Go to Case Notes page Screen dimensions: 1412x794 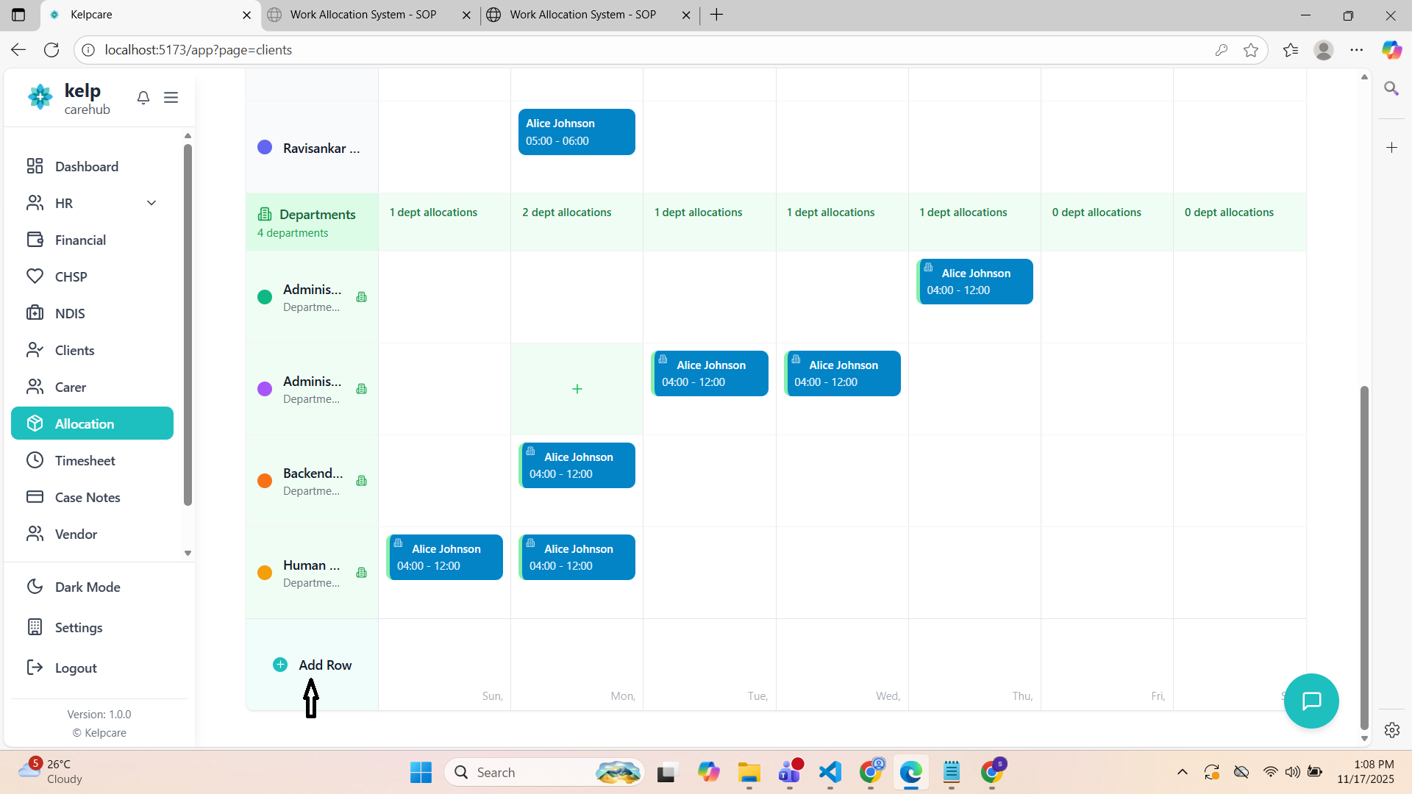click(88, 497)
